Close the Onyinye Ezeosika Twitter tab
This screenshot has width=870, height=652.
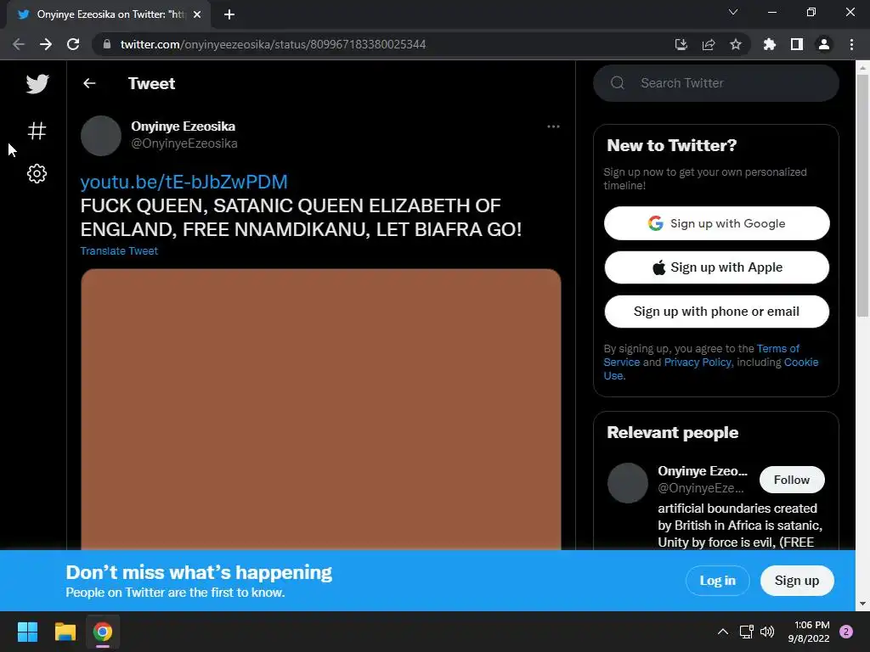197,14
